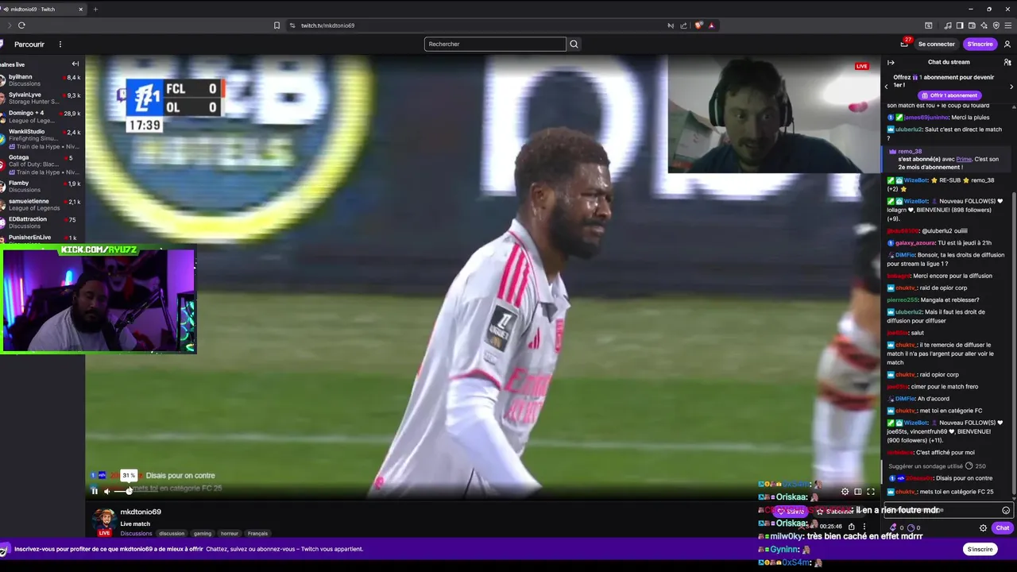Click the Prime link in chat
This screenshot has width=1017, height=572.
964,159
